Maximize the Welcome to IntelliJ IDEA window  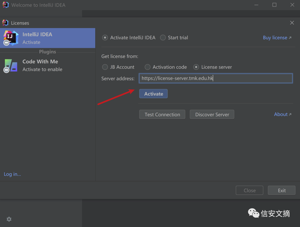click(274, 5)
